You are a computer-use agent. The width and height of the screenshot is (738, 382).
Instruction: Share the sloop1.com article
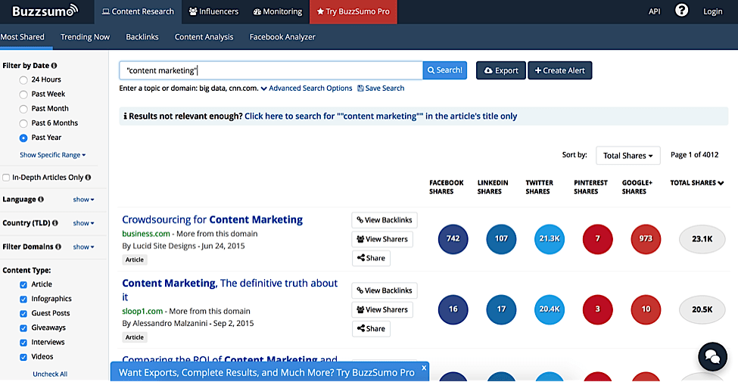[x=371, y=328]
